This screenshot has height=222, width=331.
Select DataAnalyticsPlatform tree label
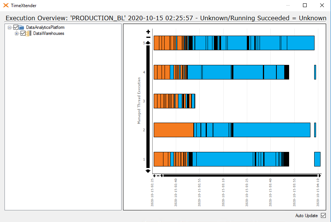[45, 27]
